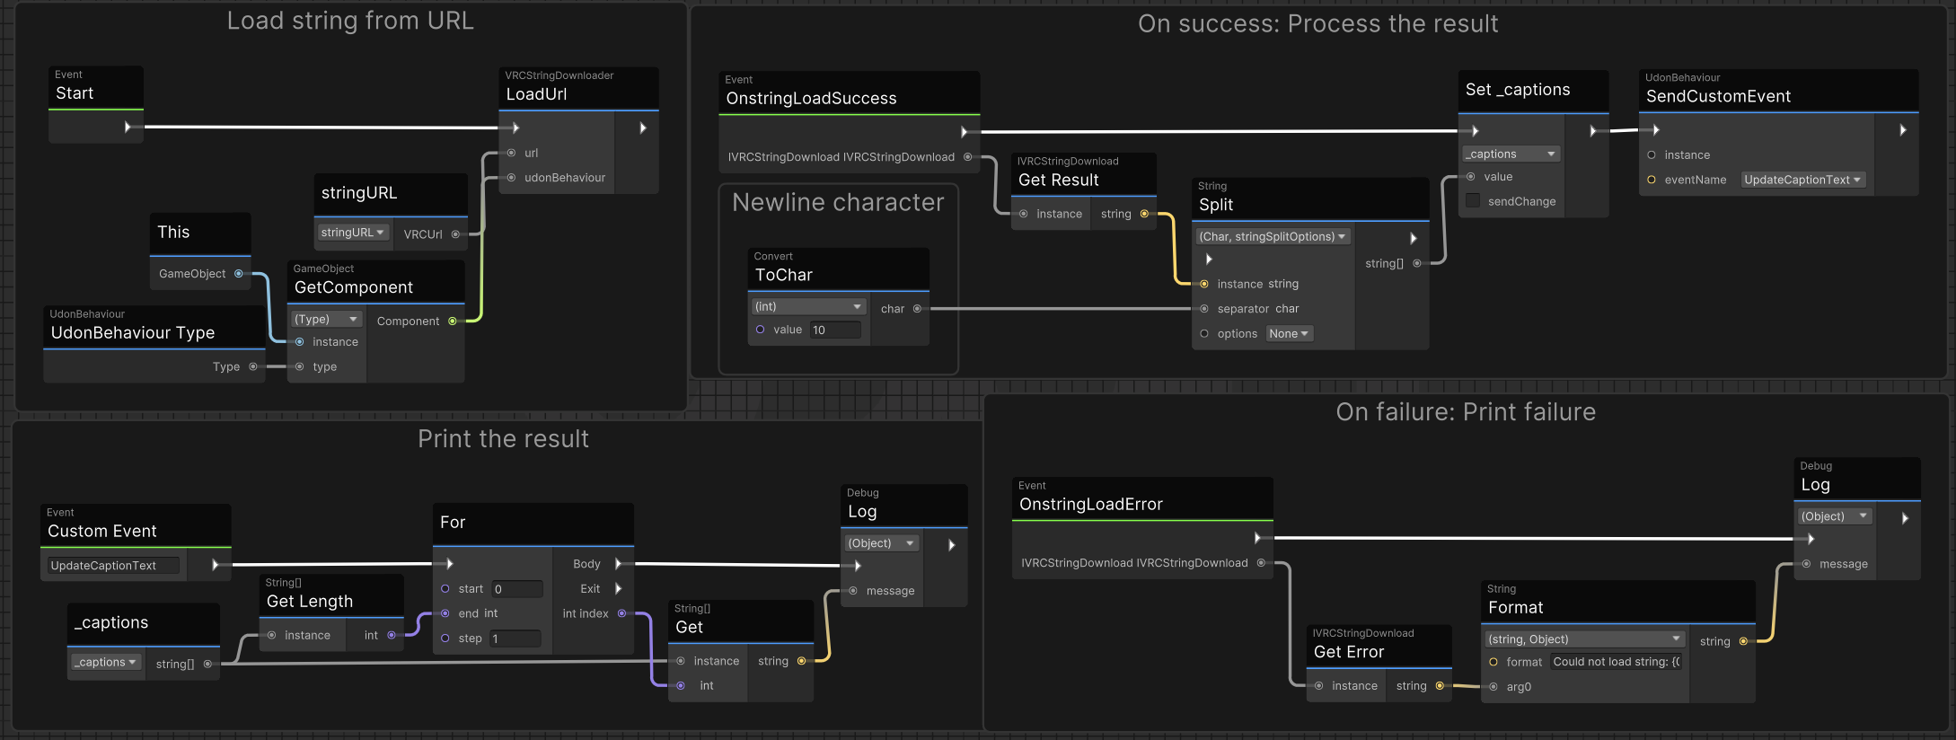This screenshot has width=1956, height=740.
Task: Click the Set _captions value input port
Action: (x=1471, y=177)
